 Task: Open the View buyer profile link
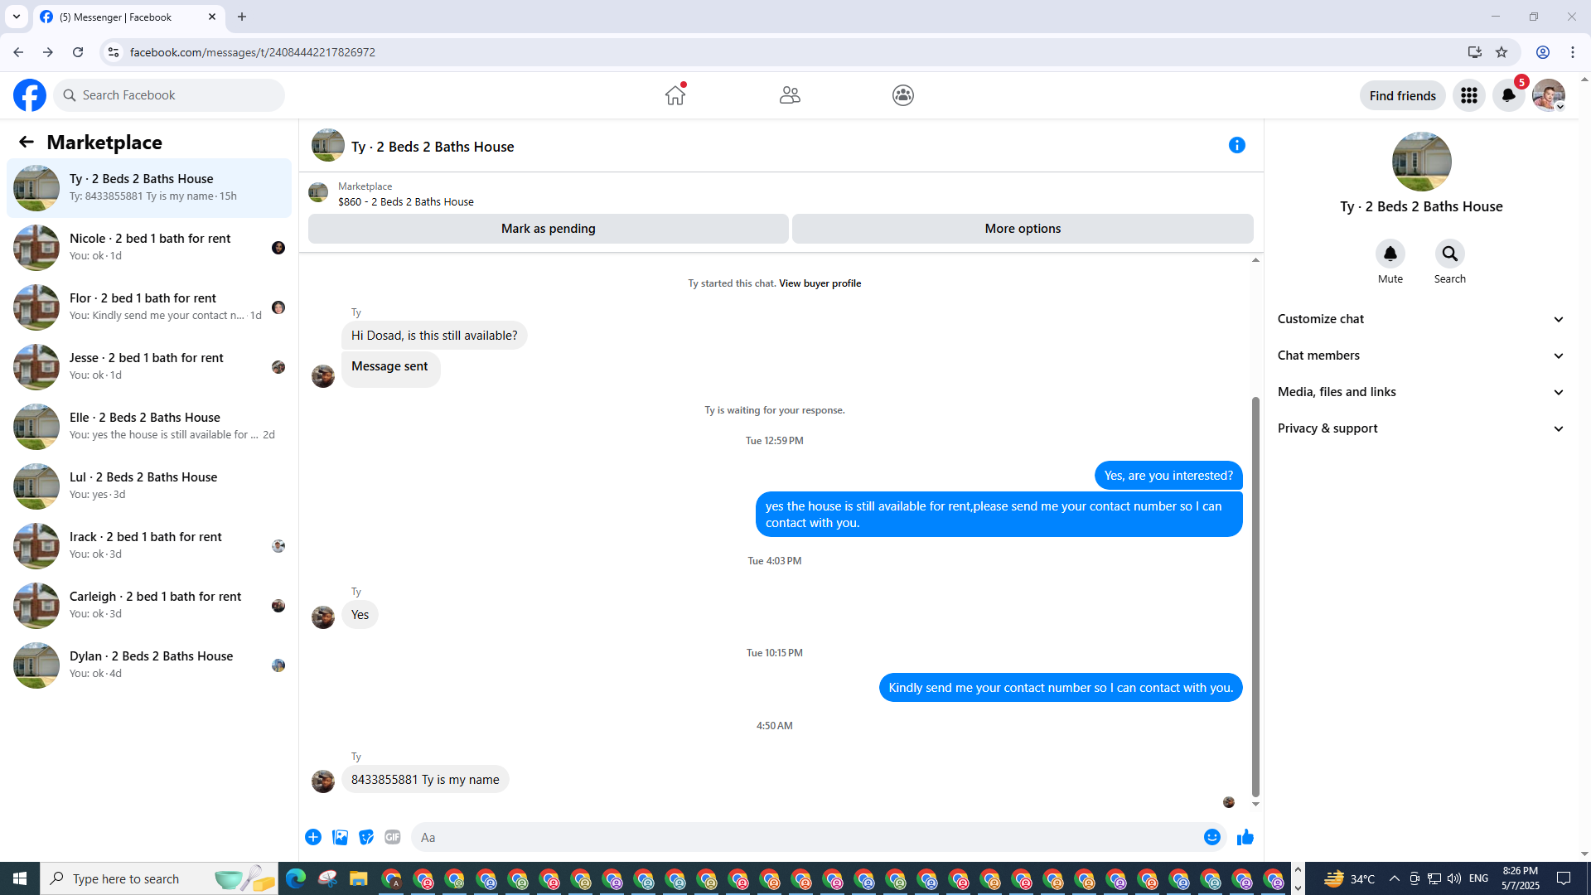[820, 283]
